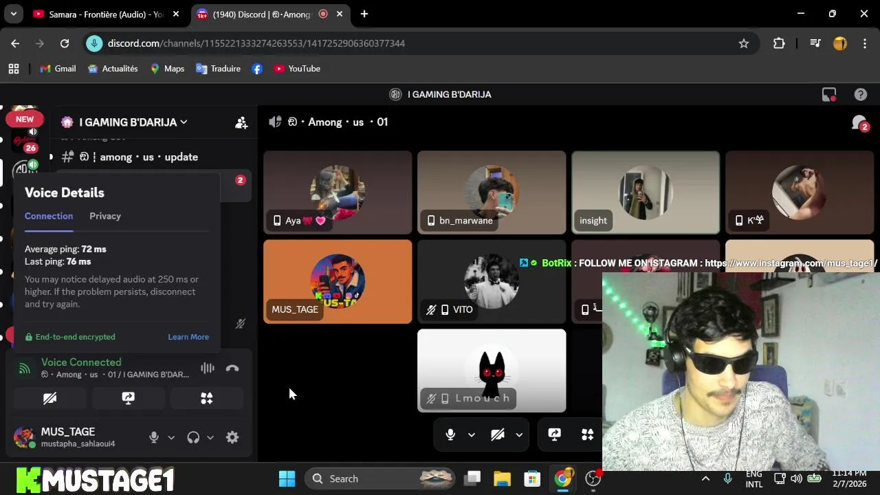Open the Chrome profile avatar
This screenshot has width=880, height=495.
[x=840, y=43]
